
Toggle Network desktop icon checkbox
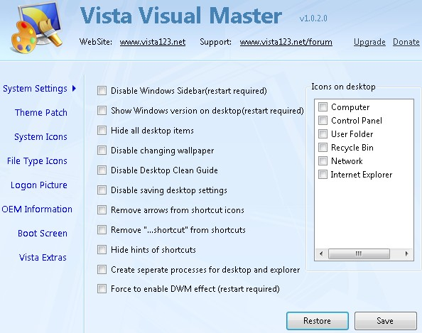tap(323, 161)
